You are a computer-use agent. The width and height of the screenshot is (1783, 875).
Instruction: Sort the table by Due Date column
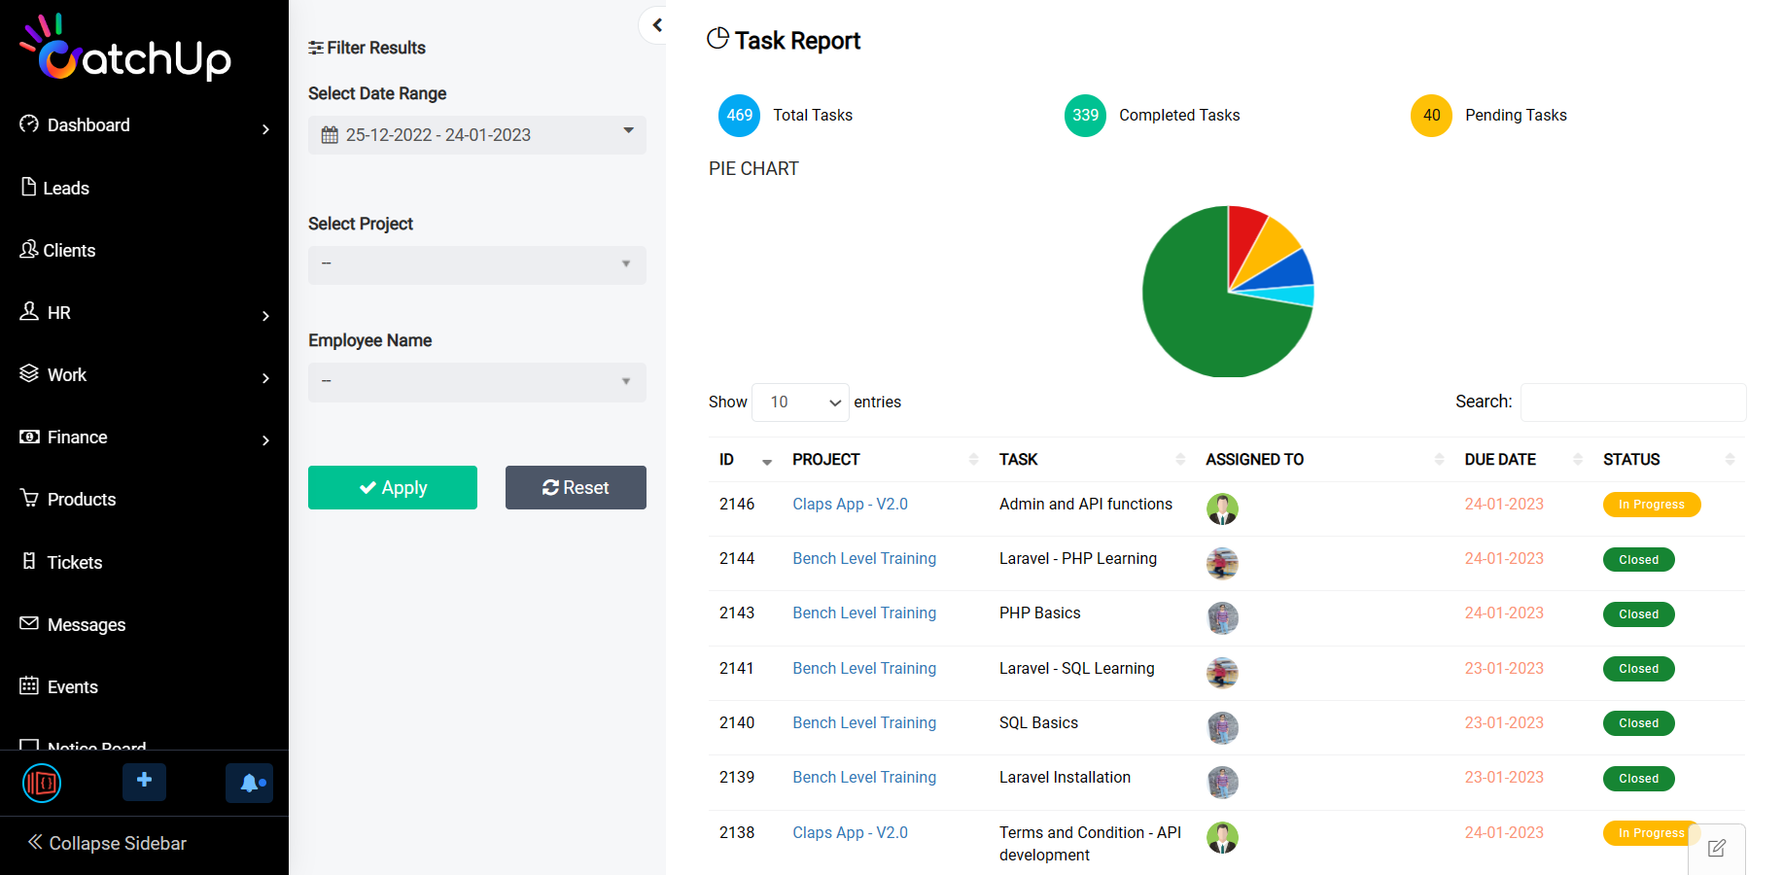click(x=1523, y=460)
